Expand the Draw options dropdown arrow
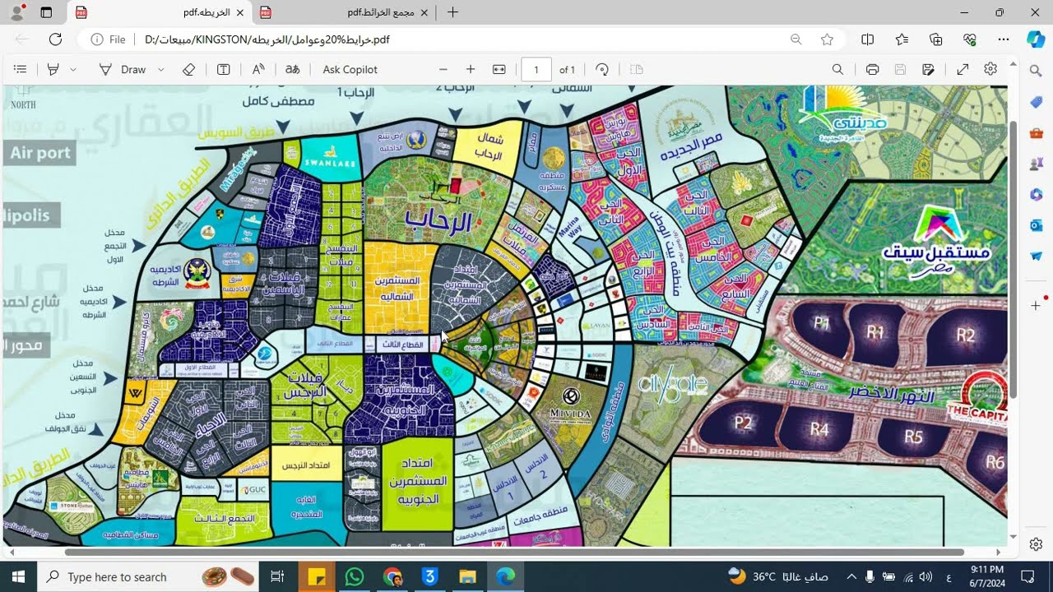This screenshot has height=592, width=1053. click(161, 70)
